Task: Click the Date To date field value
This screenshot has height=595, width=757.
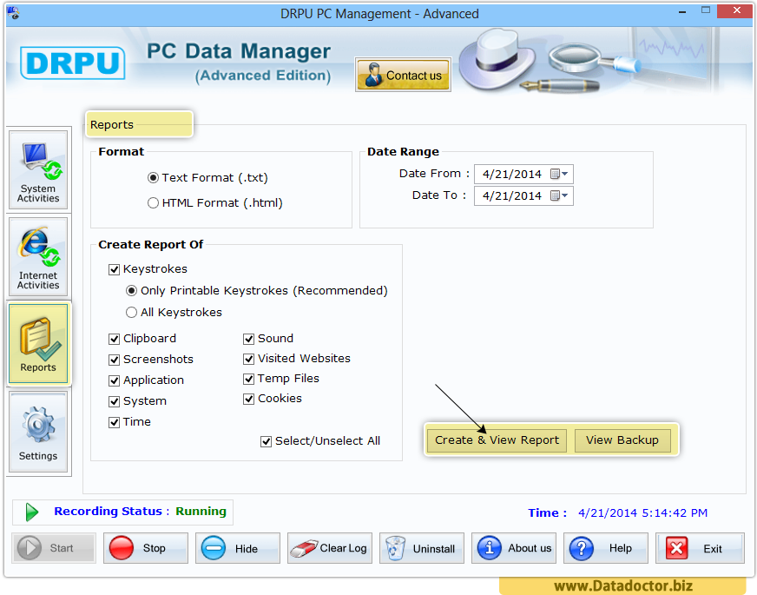Action: point(512,196)
